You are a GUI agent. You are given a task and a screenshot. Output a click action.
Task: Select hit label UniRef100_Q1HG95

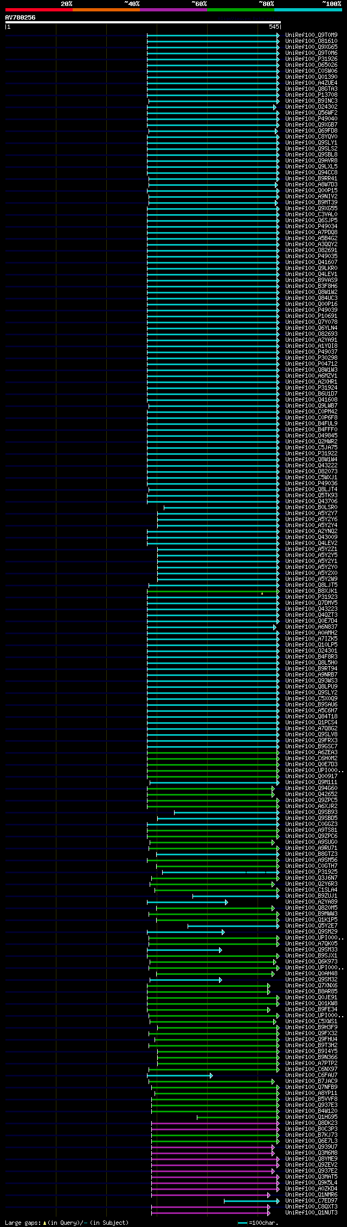click(x=311, y=1117)
